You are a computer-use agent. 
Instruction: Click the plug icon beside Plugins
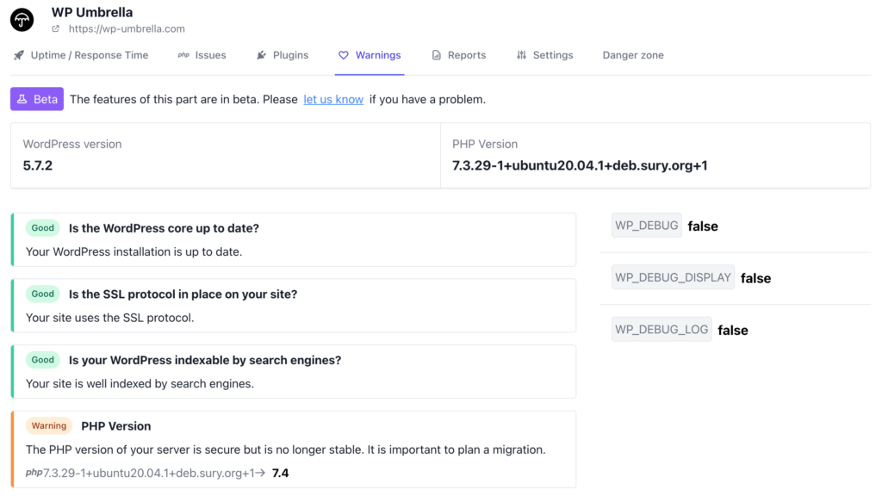tap(262, 55)
